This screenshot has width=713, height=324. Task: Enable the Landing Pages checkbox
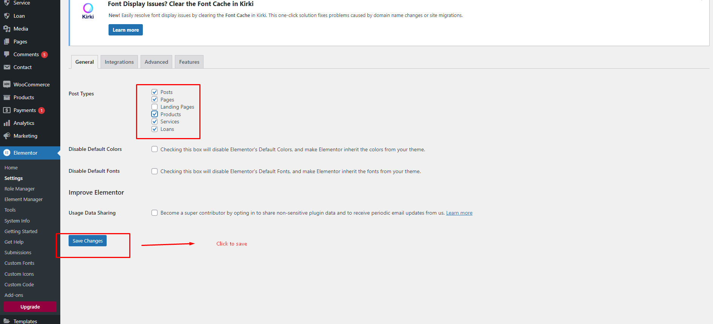click(155, 107)
